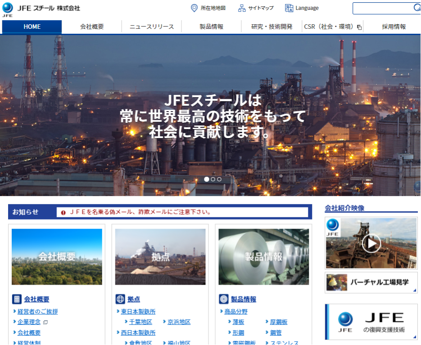Click the JFE globe logo in 復興支援技術 banner
Viewport: 421px width, 345px height.
point(345,322)
